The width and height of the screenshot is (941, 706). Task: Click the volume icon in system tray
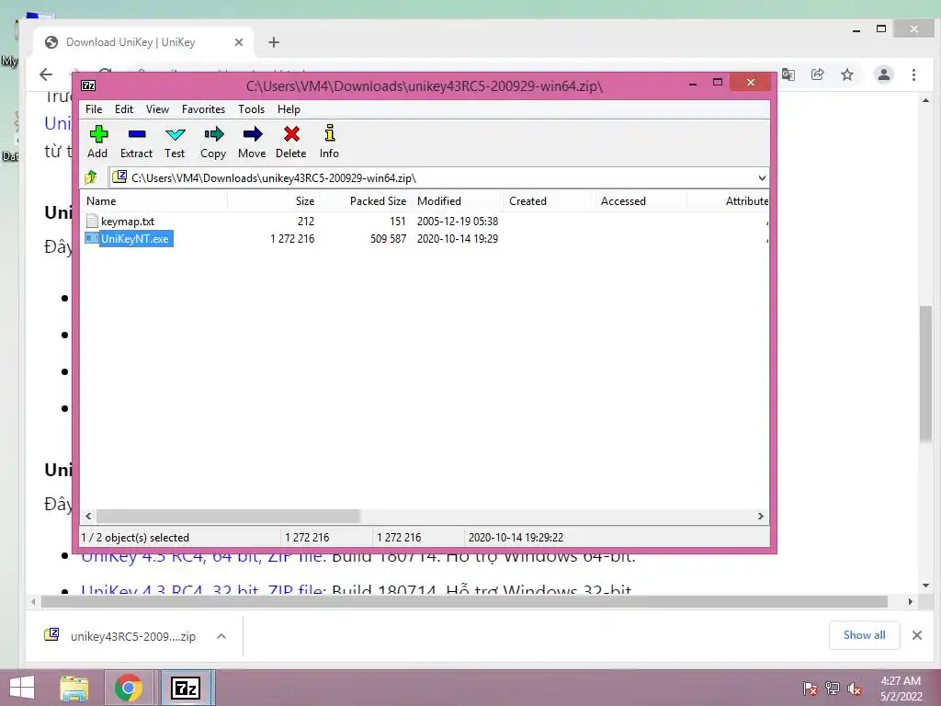(x=854, y=689)
